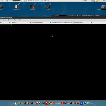106x106 pixels.
Task: Switch to the MPlayer taskbar window
Action: pos(50,1)
